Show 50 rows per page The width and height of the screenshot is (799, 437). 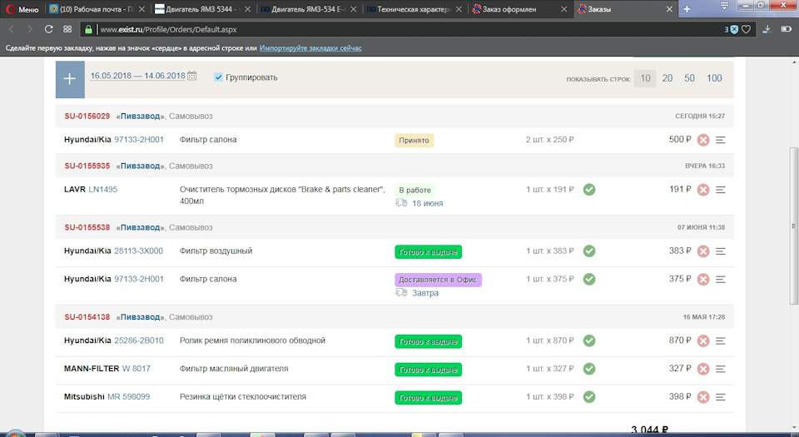coord(689,78)
